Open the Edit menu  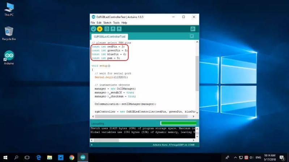tap(99, 23)
